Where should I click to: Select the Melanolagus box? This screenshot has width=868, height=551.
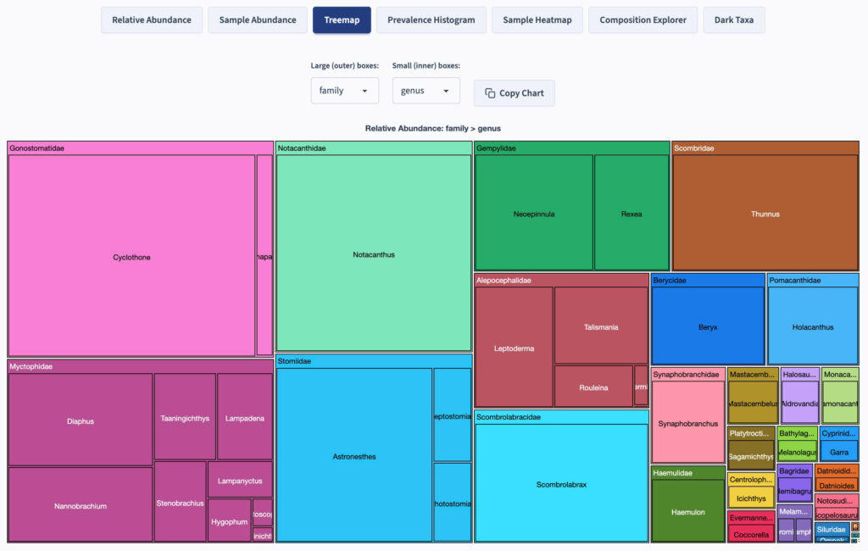coord(797,451)
